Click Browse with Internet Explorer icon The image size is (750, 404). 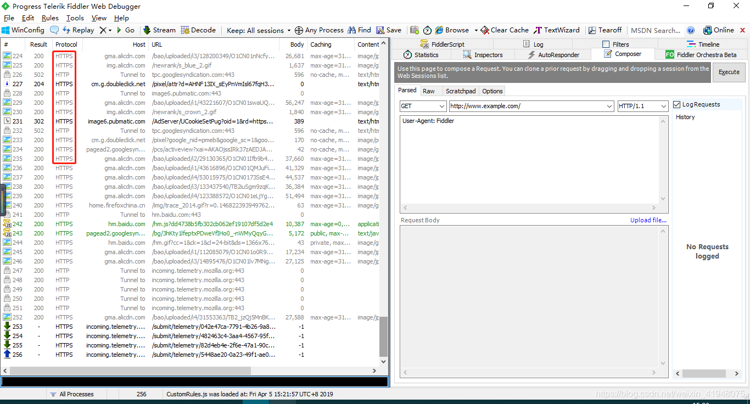(439, 30)
